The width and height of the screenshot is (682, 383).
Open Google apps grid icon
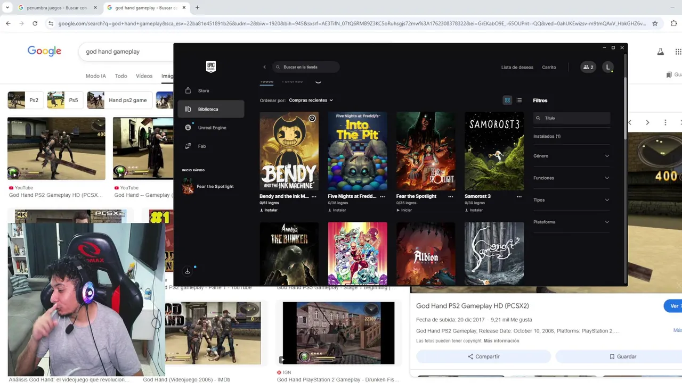tap(678, 52)
